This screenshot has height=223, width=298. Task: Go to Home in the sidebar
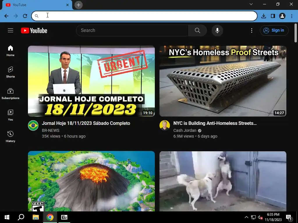pos(10,51)
